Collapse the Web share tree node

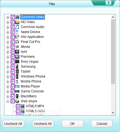(8, 101)
